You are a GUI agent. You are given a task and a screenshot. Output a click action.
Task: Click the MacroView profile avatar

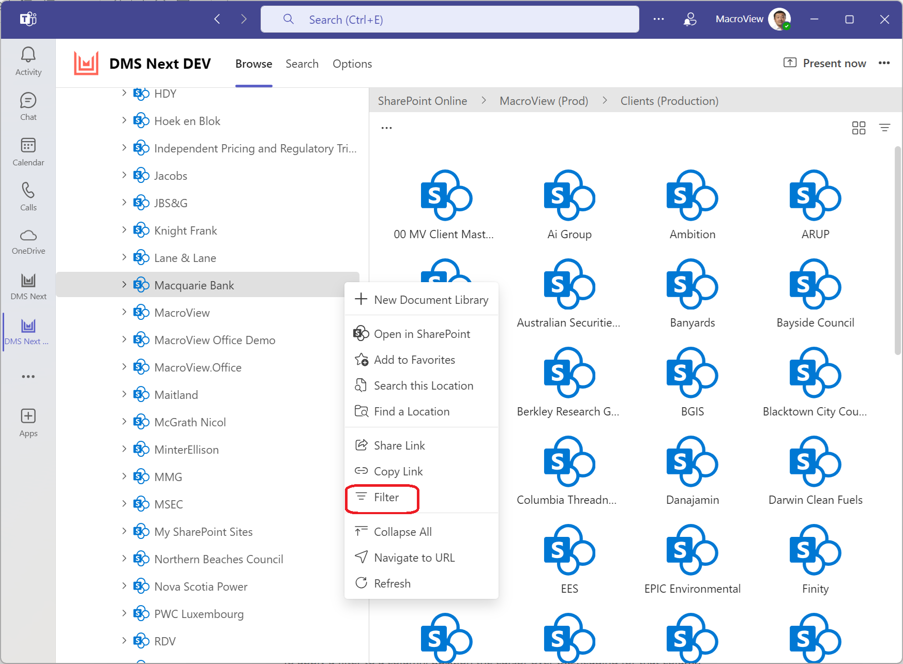(x=779, y=20)
